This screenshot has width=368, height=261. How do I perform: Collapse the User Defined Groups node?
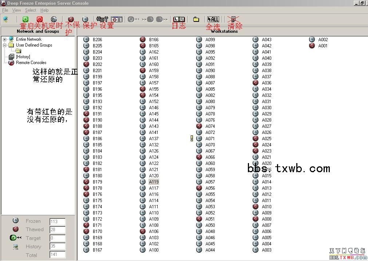tap(4, 45)
